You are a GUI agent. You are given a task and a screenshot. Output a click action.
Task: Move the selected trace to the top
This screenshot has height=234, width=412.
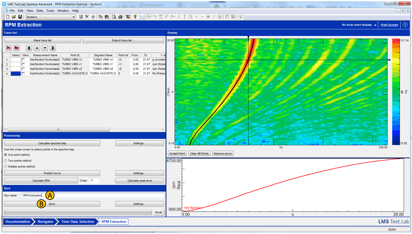point(29,48)
